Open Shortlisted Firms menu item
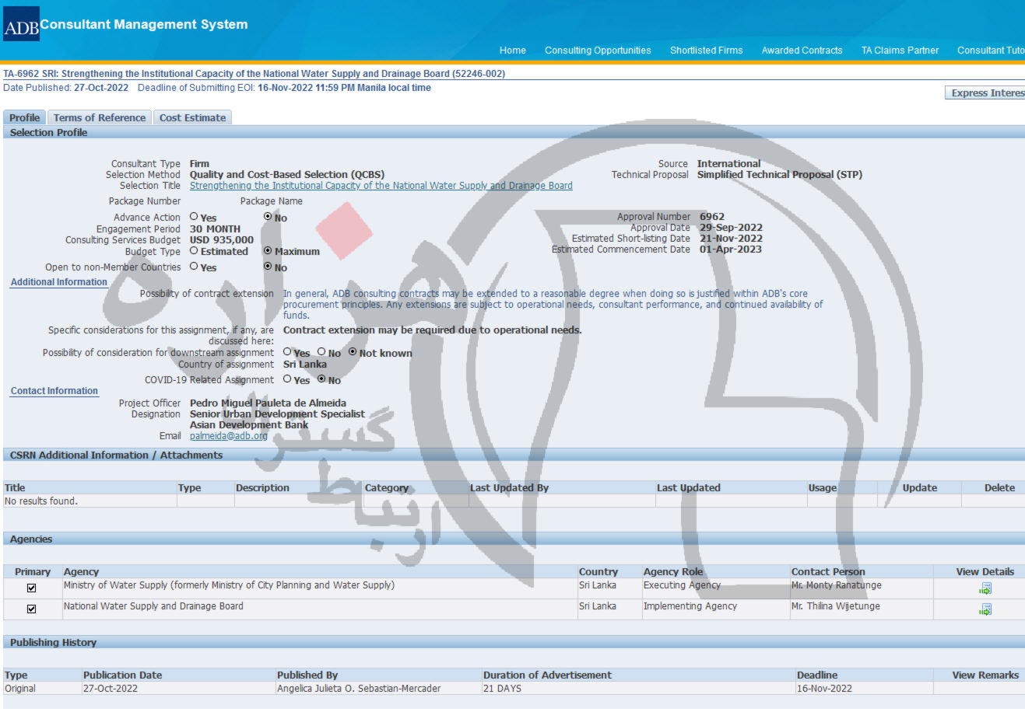 click(706, 51)
